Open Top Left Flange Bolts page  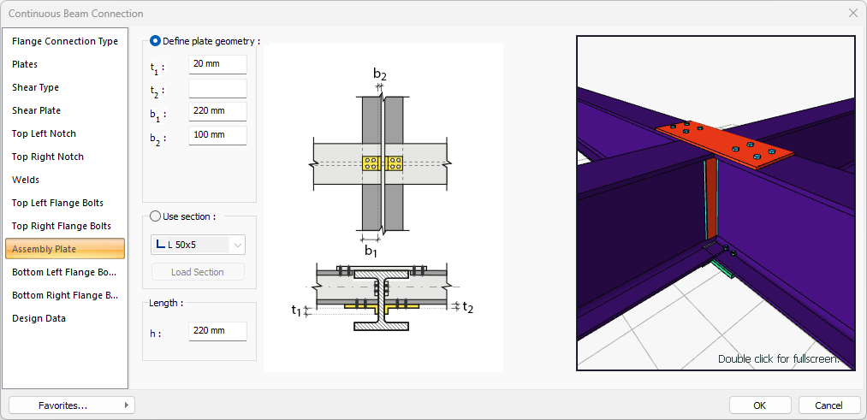point(65,204)
